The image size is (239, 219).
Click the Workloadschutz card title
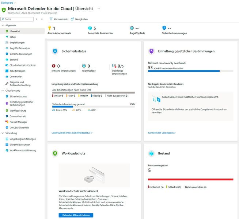pyautogui.click(x=73, y=153)
